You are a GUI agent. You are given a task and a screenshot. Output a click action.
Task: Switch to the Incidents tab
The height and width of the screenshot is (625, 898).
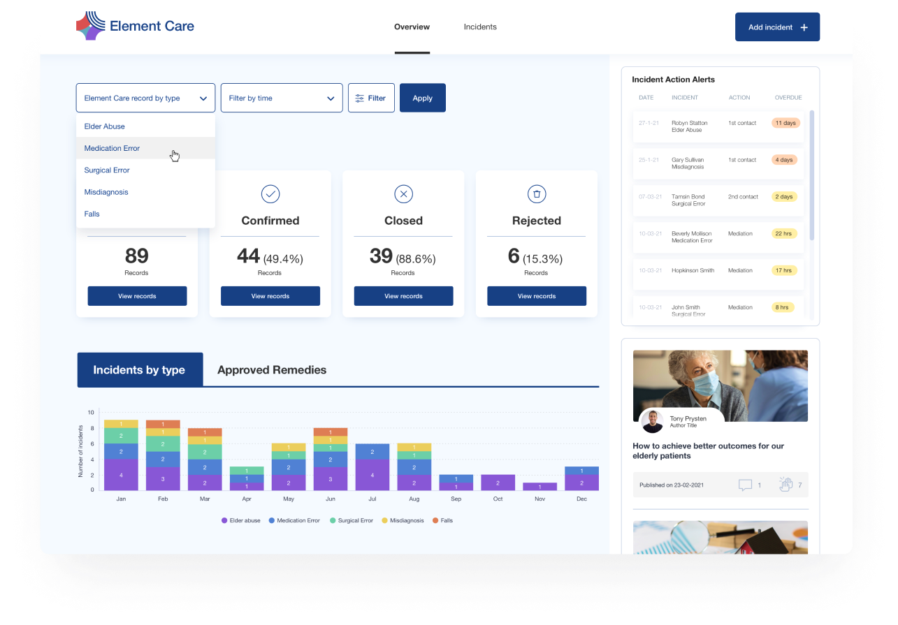click(480, 27)
